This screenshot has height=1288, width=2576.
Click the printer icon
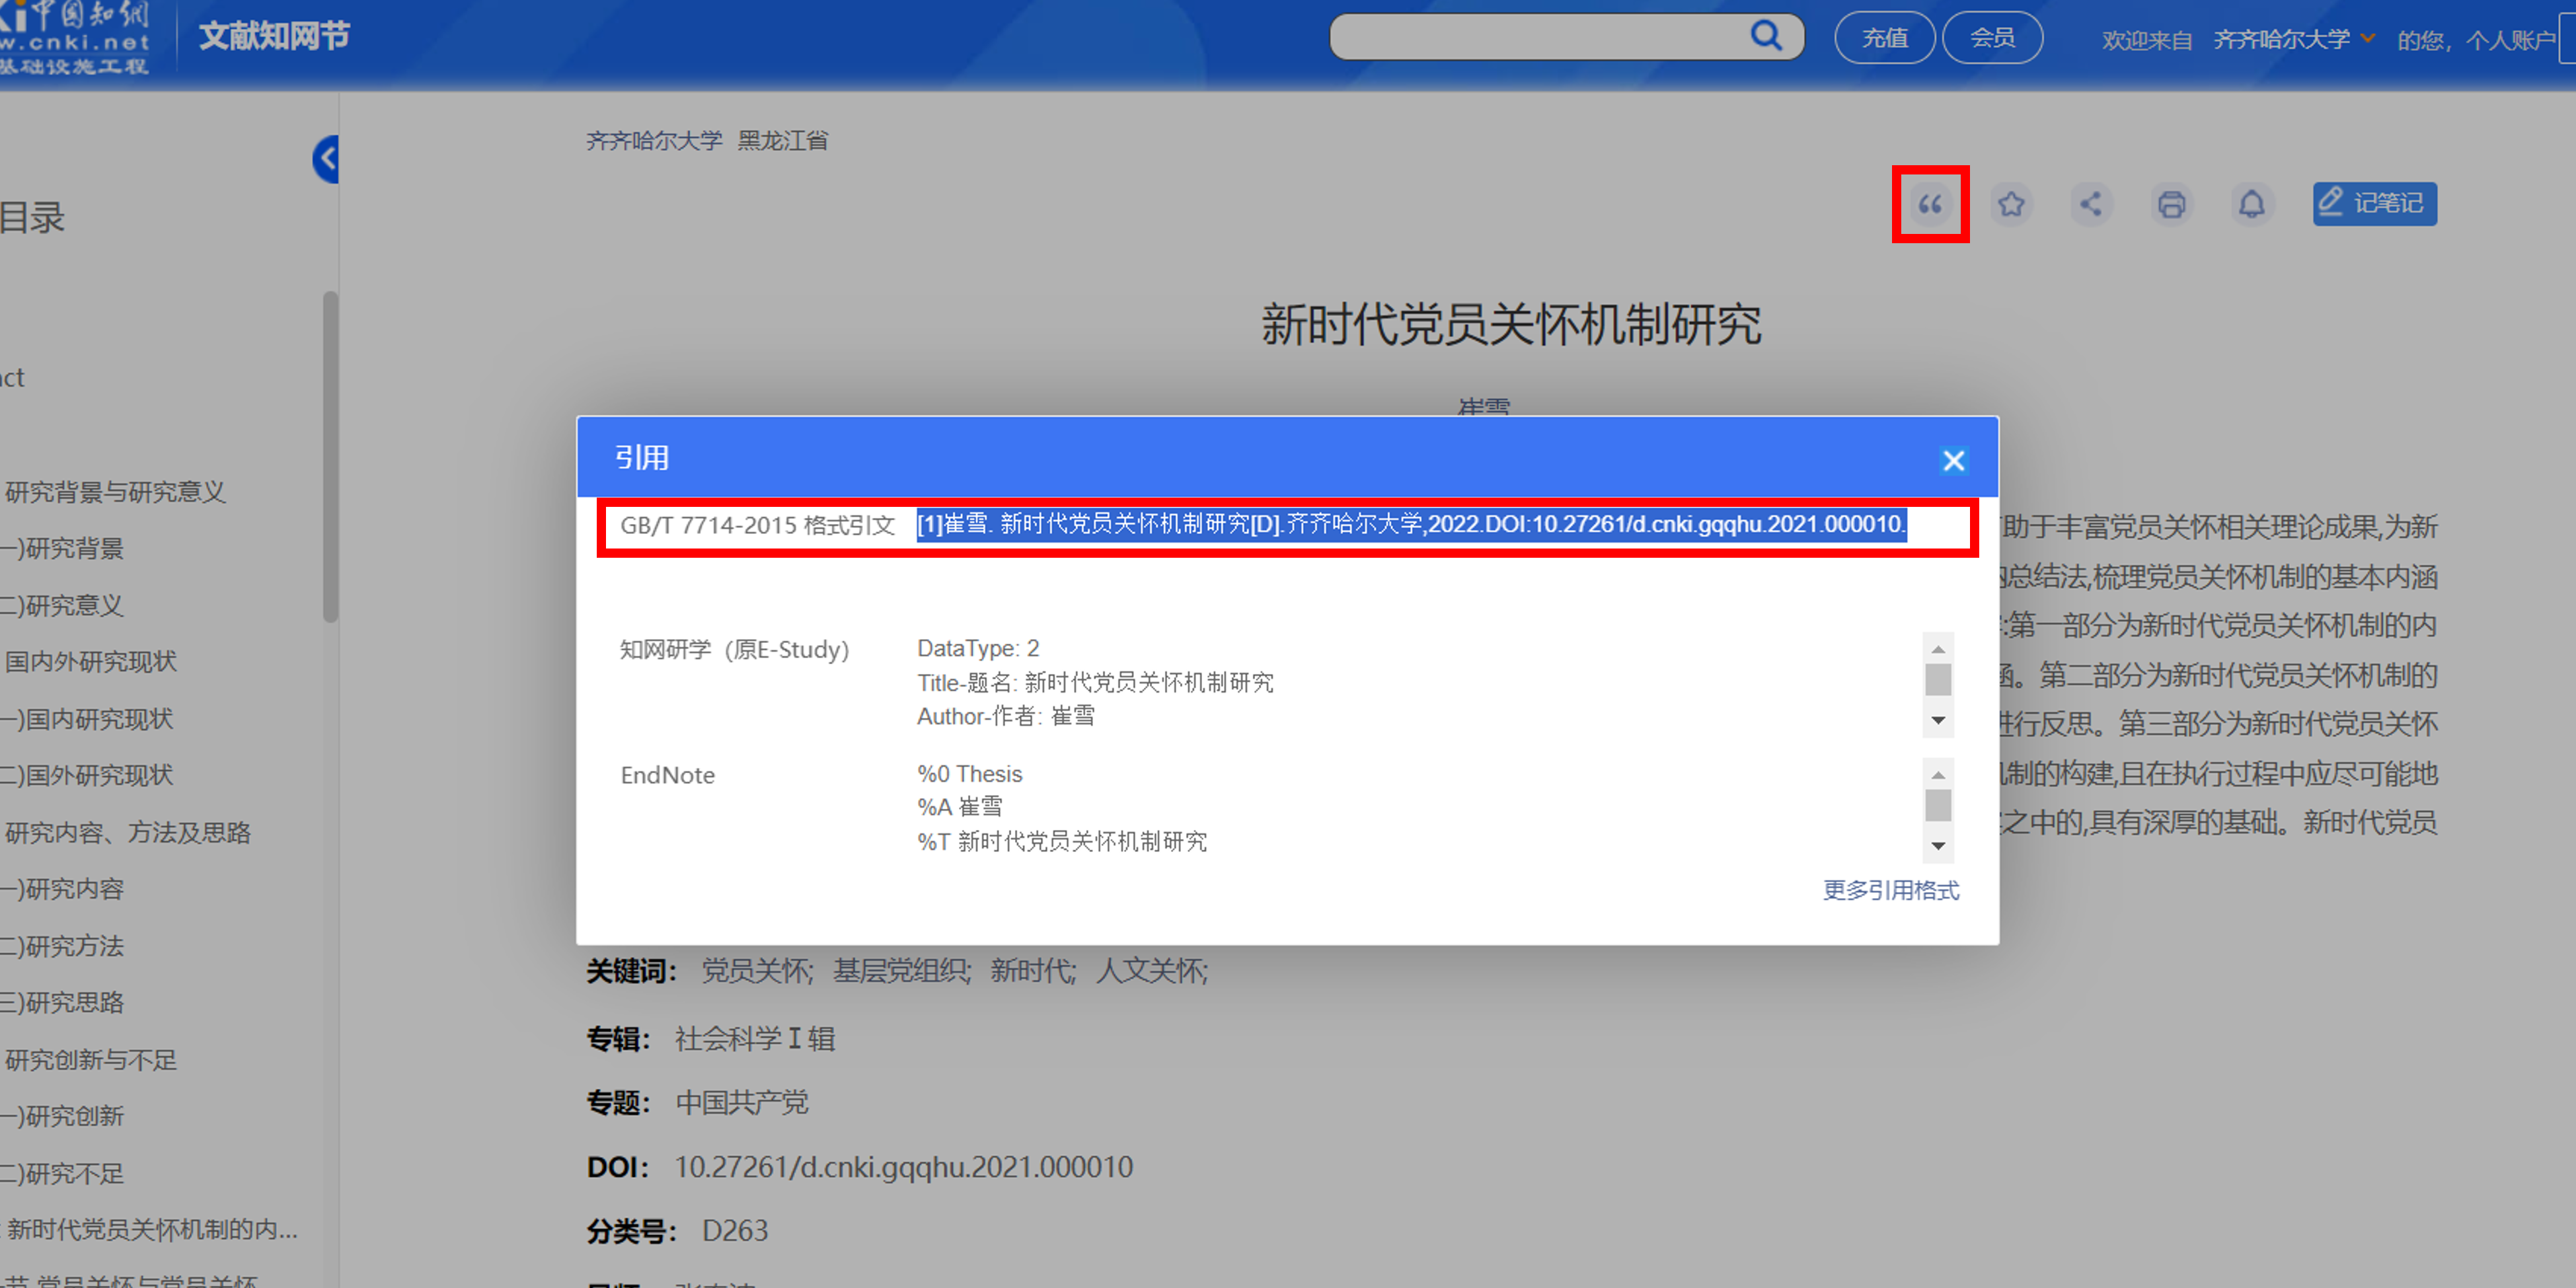2171,205
